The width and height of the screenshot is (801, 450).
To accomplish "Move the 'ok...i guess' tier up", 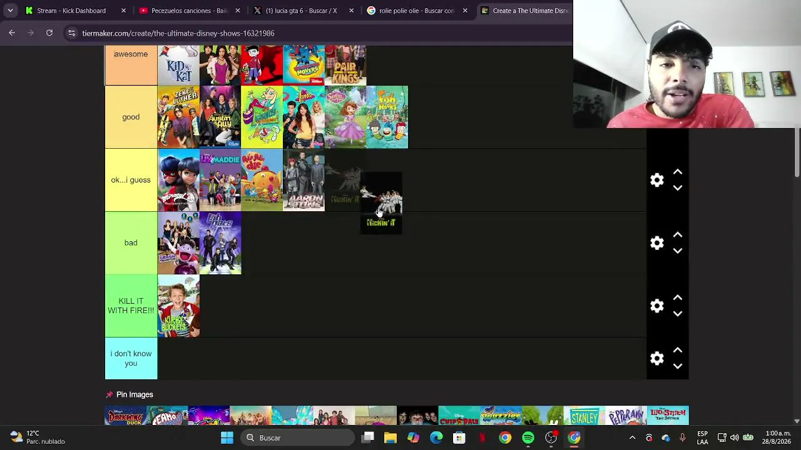I will click(x=678, y=172).
